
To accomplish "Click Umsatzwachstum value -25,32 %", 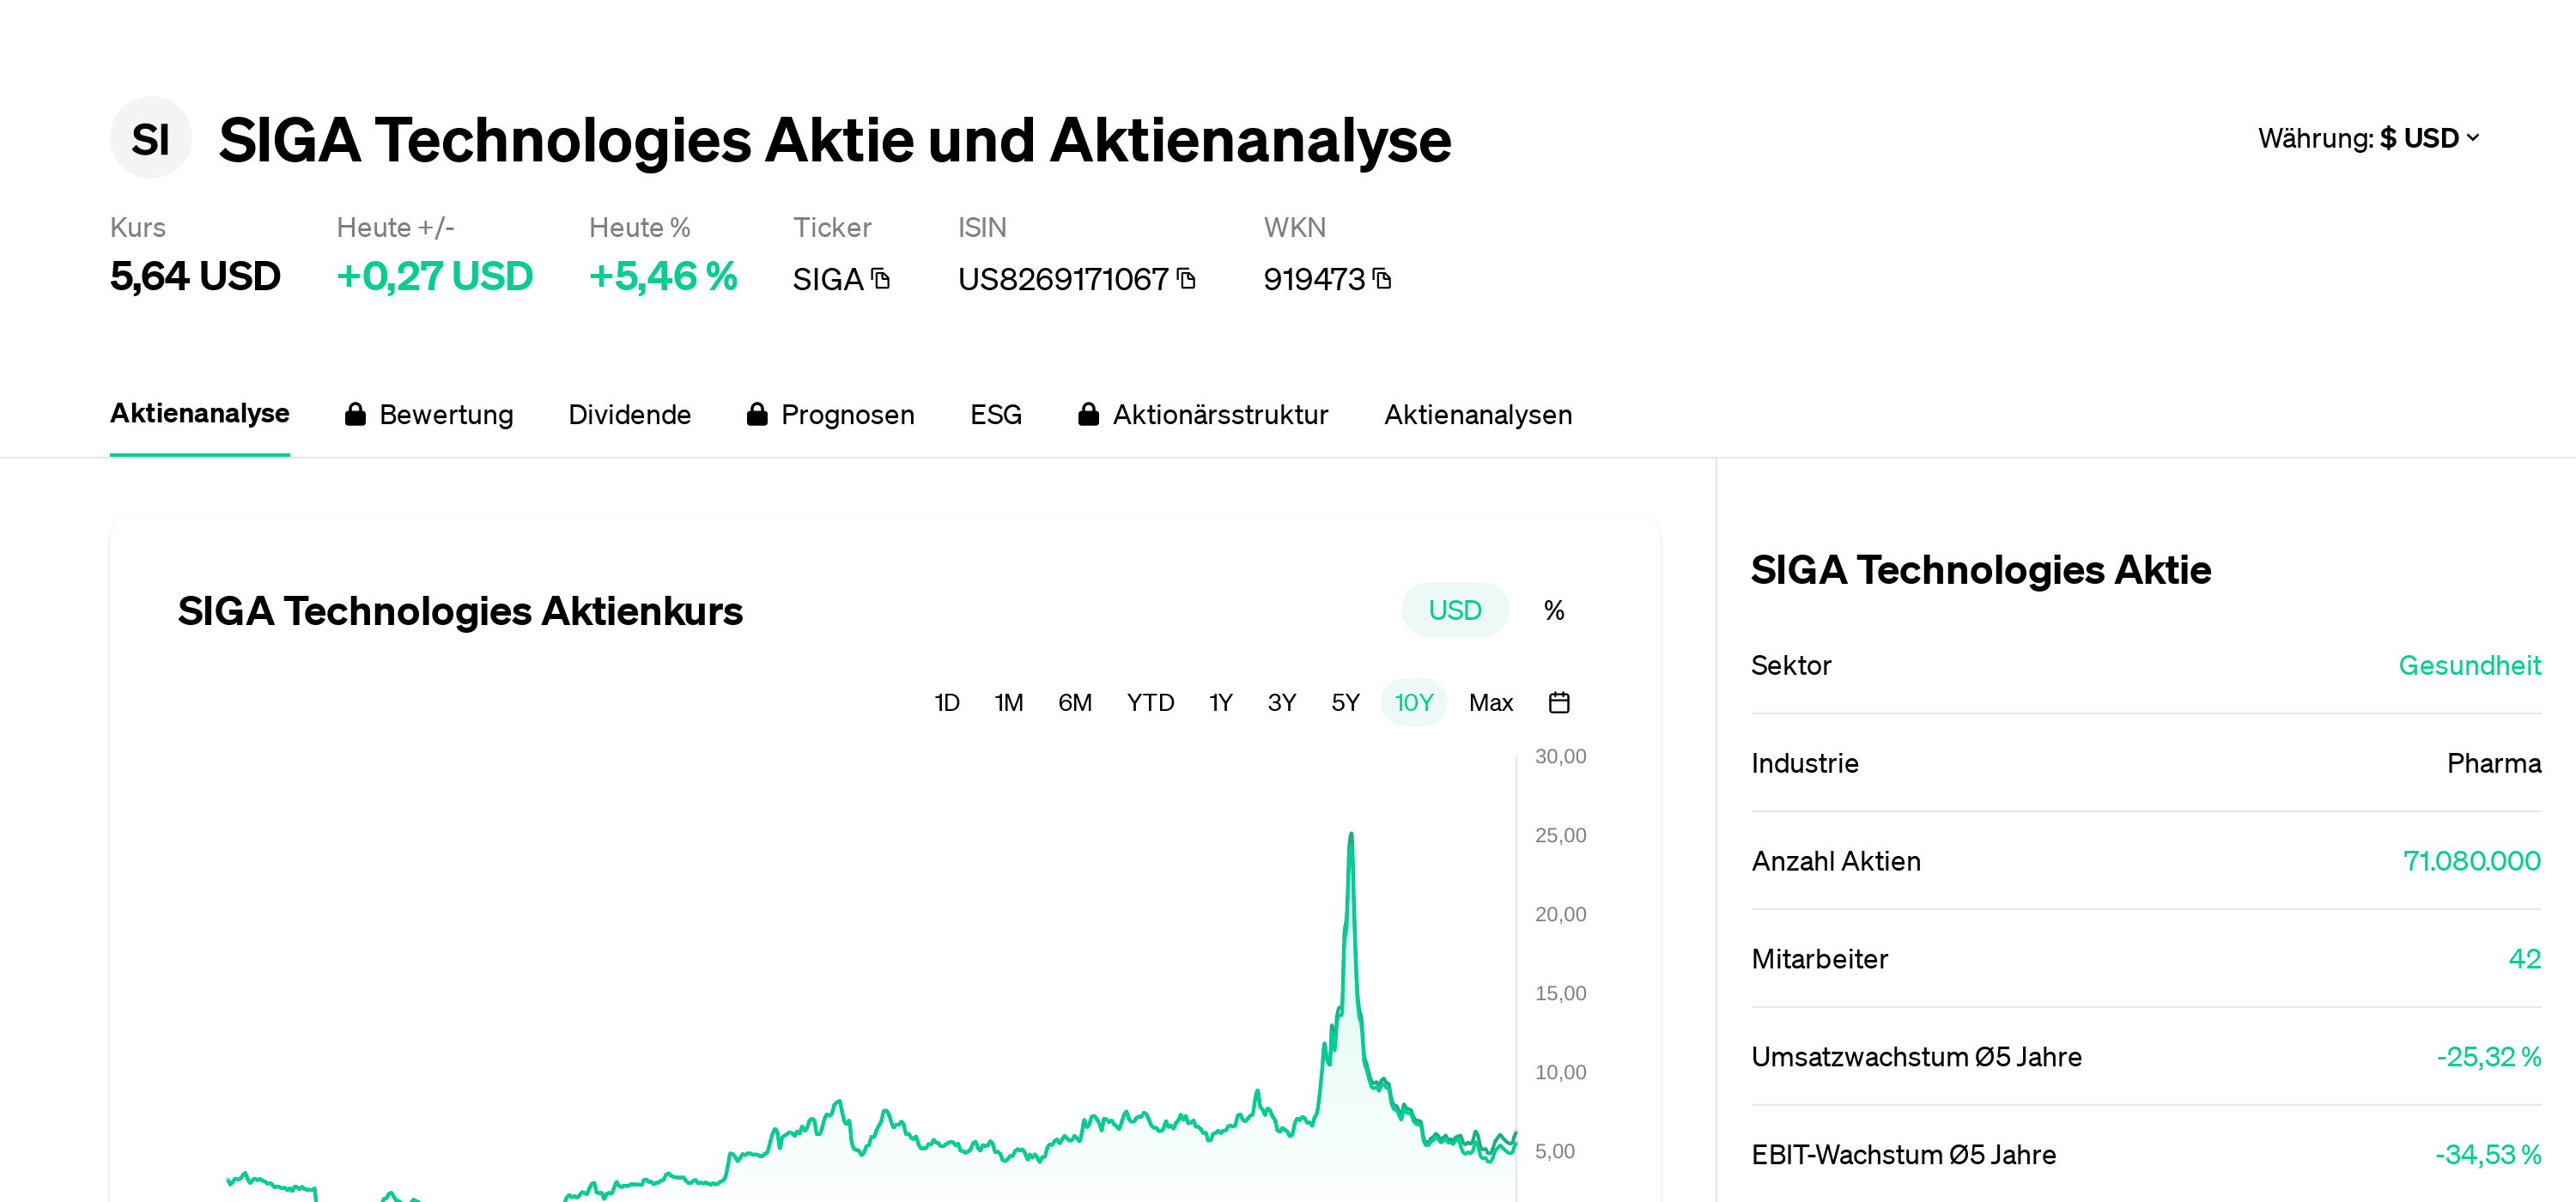I will (x=2488, y=1058).
